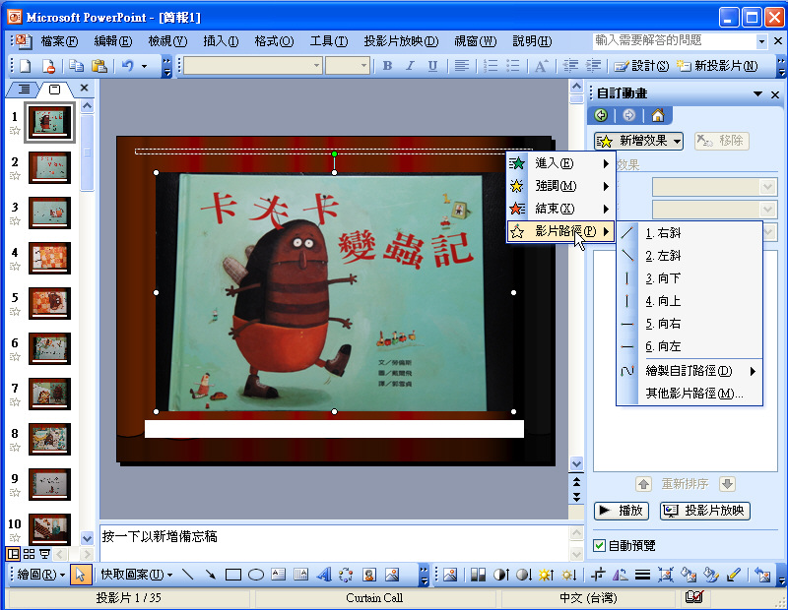Click the 播放 play button
Screen dimensions: 788x610
click(x=622, y=511)
